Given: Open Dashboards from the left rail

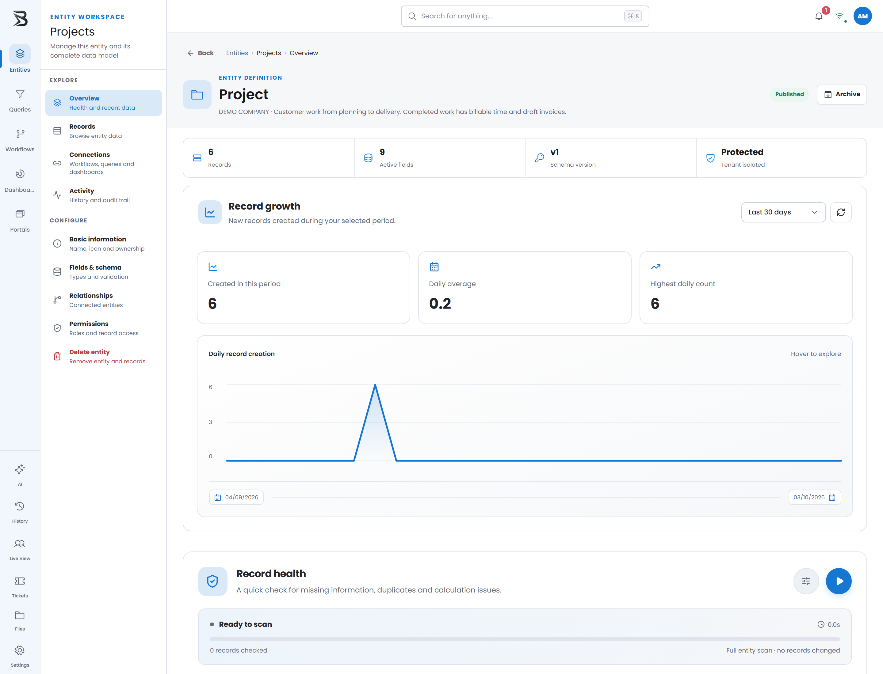Looking at the screenshot, I should [x=20, y=180].
